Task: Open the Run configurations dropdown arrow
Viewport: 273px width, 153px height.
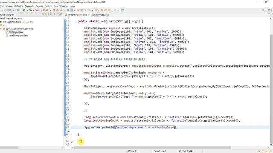Action: coord(27,10)
